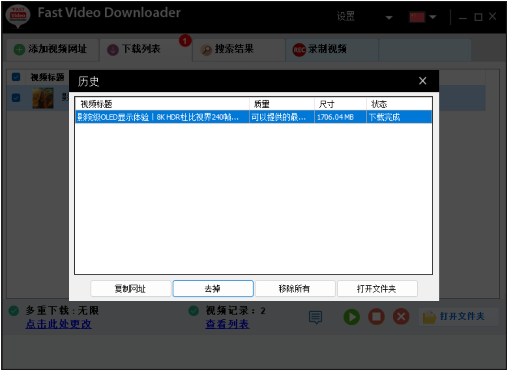Toggle the select-all checkbox in list header

pos(16,77)
